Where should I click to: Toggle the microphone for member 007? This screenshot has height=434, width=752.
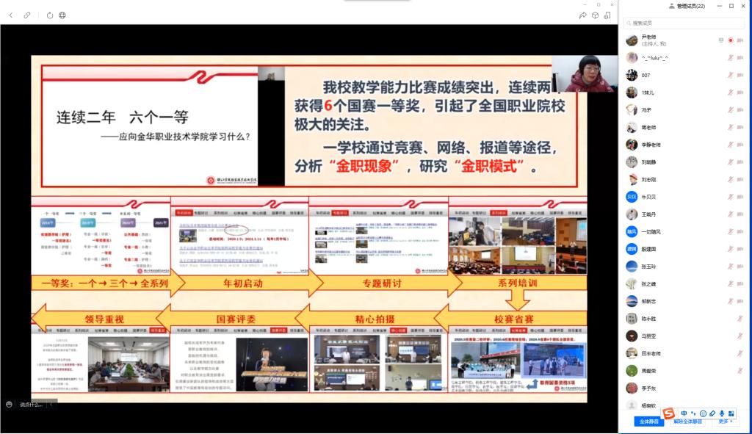(730, 75)
